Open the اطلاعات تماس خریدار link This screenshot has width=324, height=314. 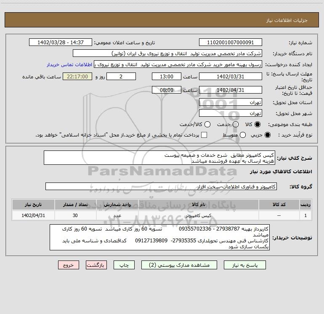[x=69, y=64]
